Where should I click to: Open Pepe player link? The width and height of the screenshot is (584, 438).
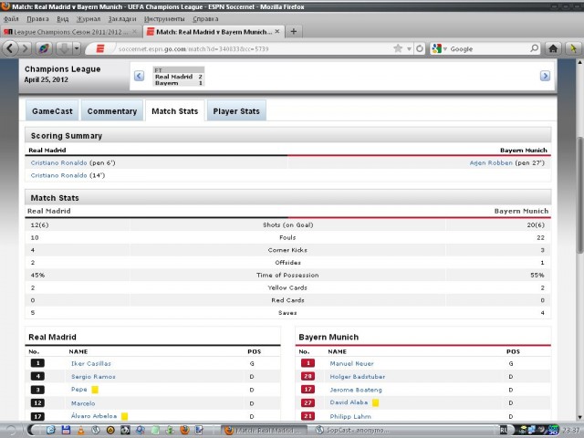[79, 390]
